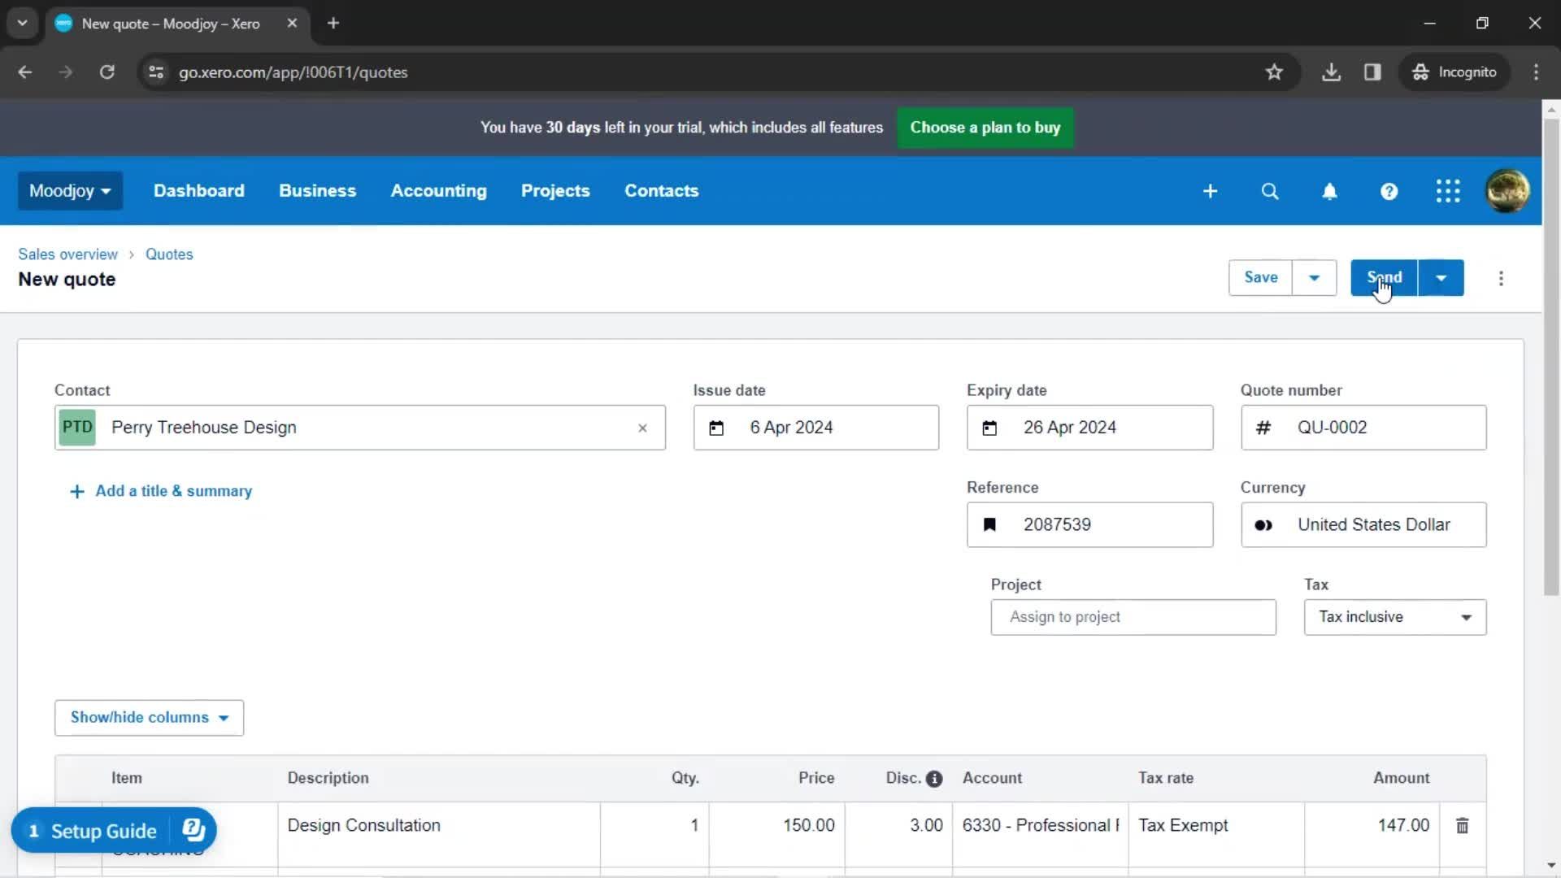Go back in browser history
Screen dimensions: 1561x878
point(25,72)
